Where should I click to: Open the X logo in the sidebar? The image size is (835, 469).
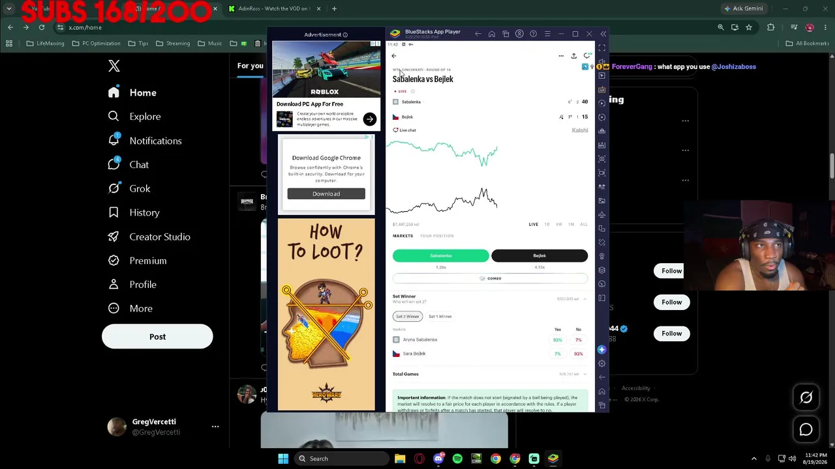[114, 66]
